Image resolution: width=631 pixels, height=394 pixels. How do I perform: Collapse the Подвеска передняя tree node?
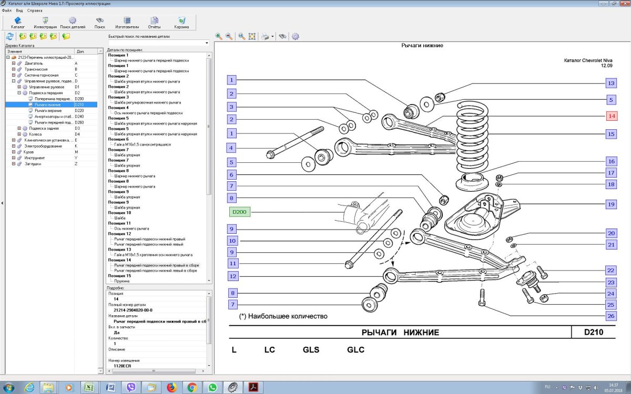click(19, 92)
